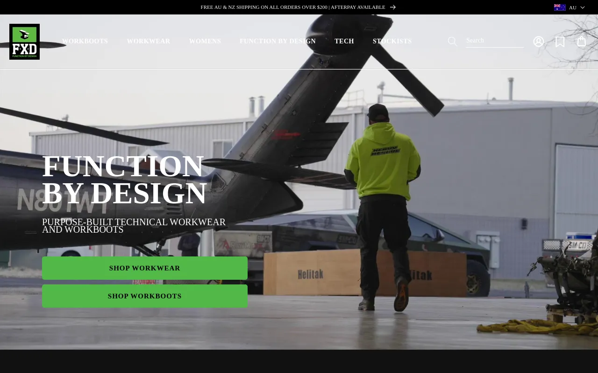Open the account login icon
The width and height of the screenshot is (598, 373).
click(x=538, y=41)
